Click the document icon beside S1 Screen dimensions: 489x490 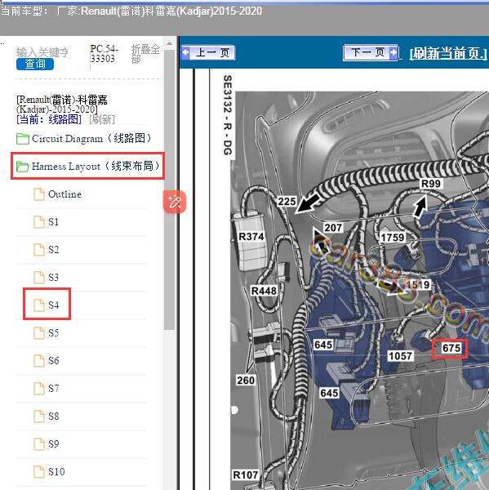click(x=39, y=222)
